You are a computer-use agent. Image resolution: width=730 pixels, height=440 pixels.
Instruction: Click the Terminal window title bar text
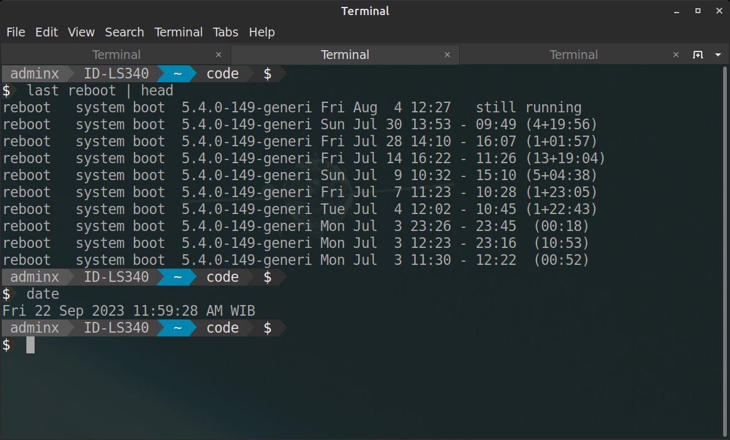tap(365, 11)
